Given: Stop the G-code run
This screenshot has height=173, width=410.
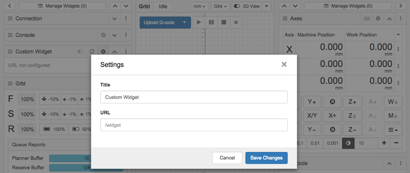Looking at the screenshot, I should (223, 23).
